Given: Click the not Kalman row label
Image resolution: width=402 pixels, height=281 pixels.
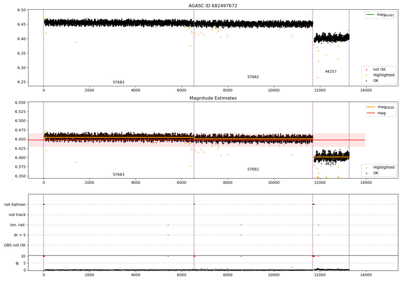Looking at the screenshot, I should click(x=15, y=205).
